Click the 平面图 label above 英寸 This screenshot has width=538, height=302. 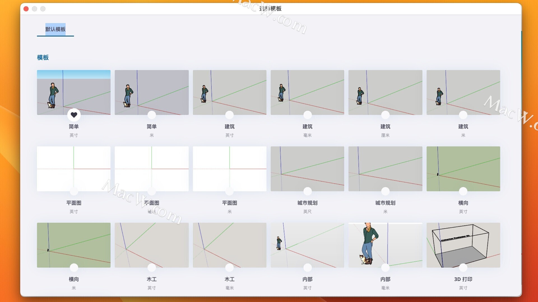click(x=74, y=203)
